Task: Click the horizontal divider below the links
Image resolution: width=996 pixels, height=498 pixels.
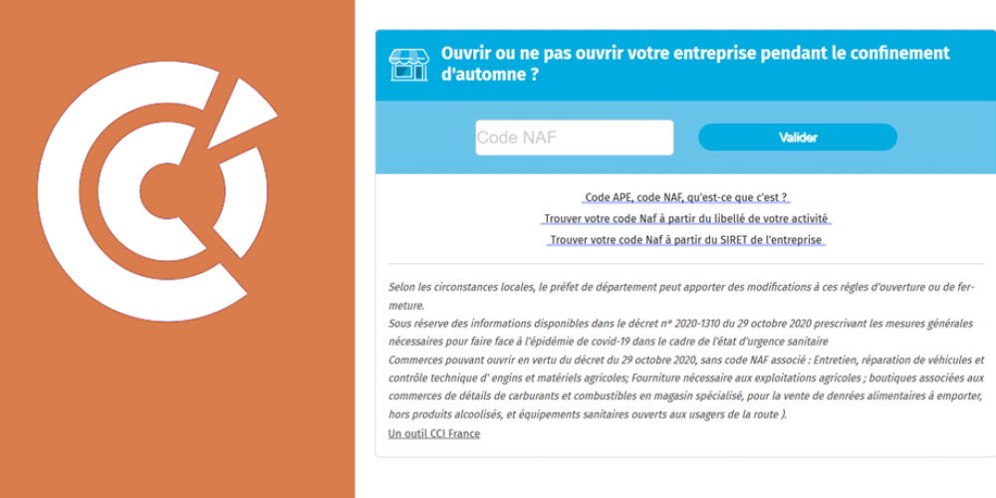Action: 686,264
